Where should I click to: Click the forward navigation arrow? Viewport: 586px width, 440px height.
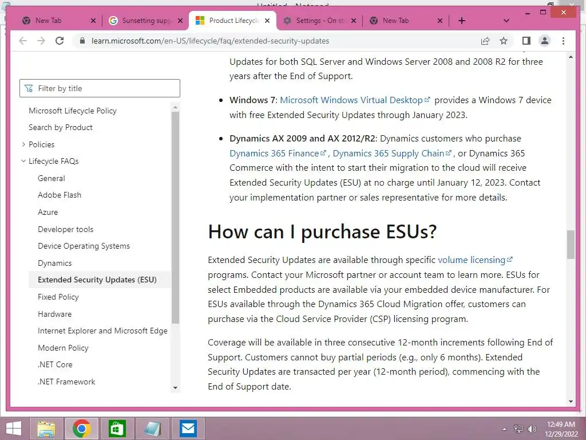(x=41, y=41)
